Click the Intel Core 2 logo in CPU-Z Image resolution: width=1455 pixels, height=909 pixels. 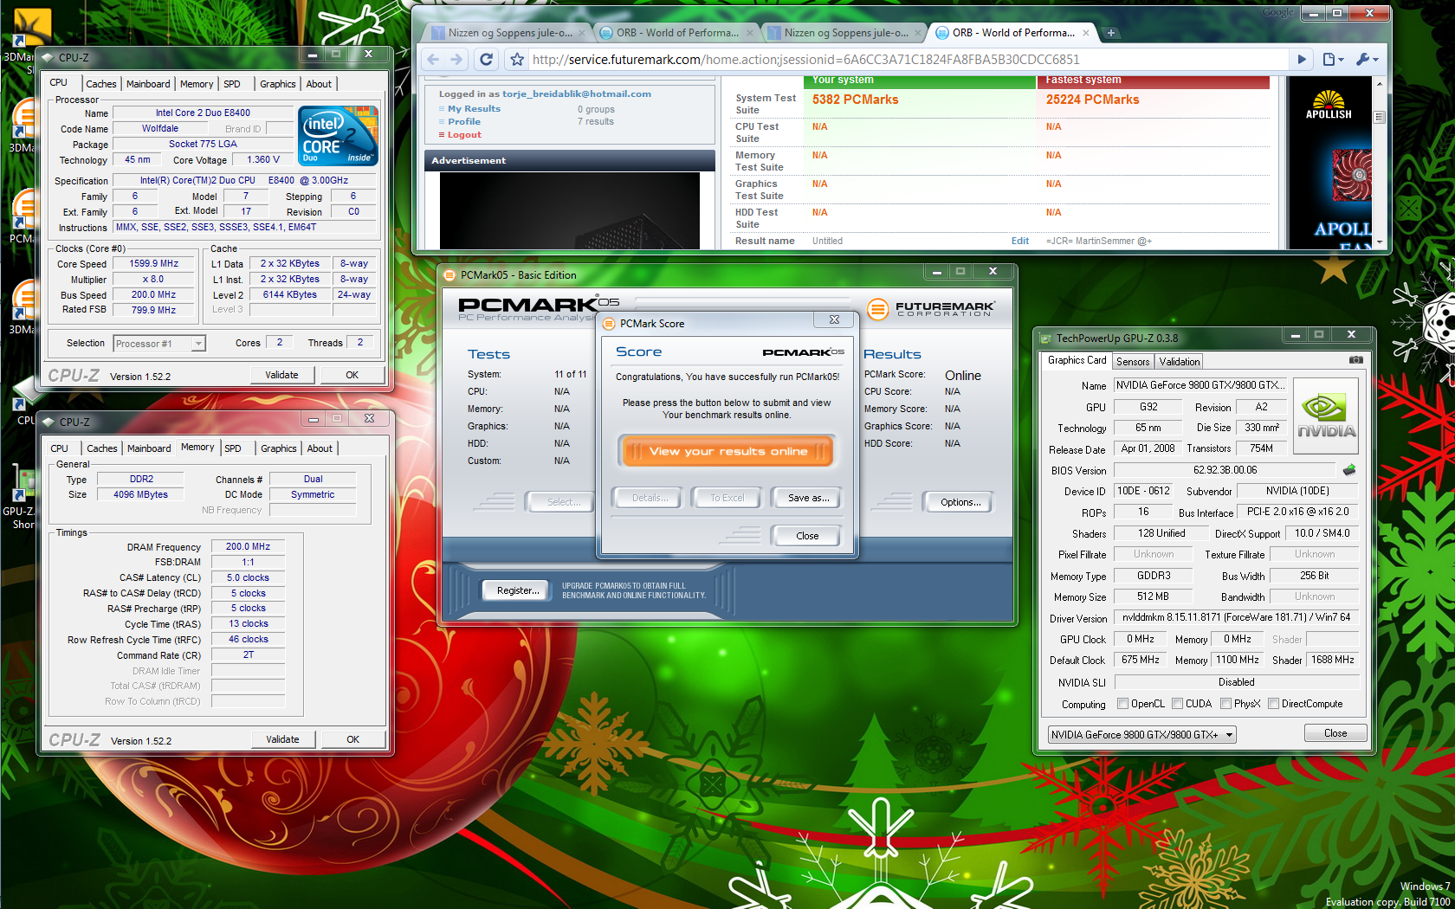[338, 135]
